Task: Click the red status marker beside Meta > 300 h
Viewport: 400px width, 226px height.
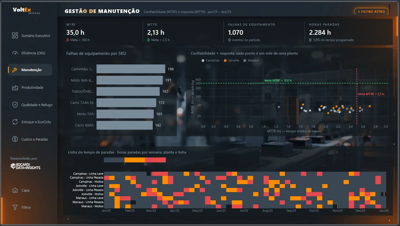Action: (68, 40)
